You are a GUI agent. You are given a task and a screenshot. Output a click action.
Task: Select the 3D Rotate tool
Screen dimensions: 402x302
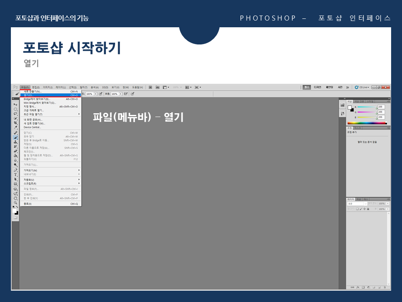15,189
